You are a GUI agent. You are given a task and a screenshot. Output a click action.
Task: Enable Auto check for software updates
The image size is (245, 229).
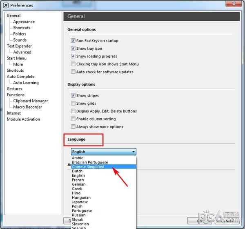pyautogui.click(x=73, y=72)
